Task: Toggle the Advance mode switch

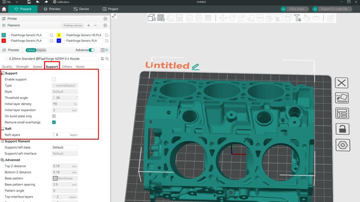Action: (91, 50)
